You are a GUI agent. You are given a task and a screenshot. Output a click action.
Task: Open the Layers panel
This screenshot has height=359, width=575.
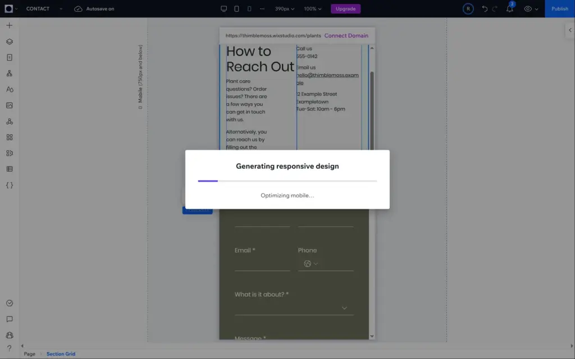tap(10, 42)
